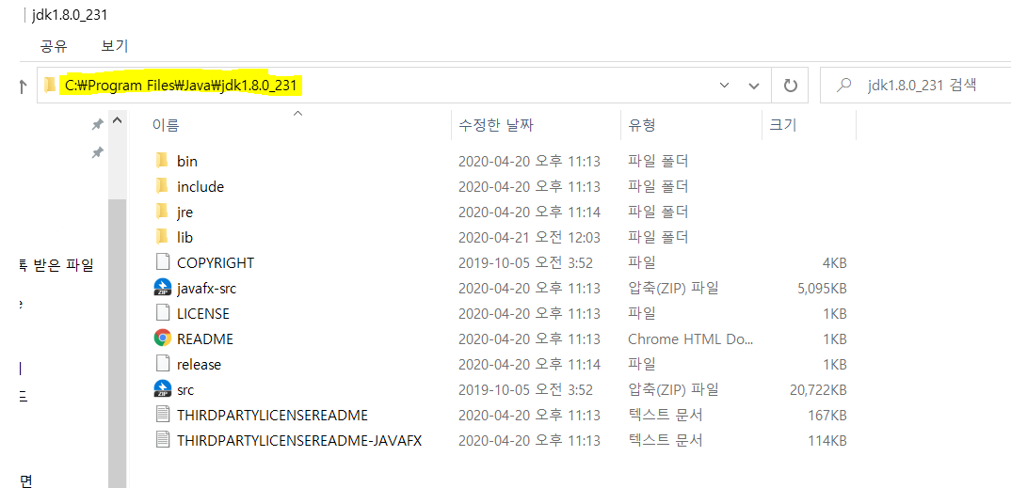Click the 20,722KB size of src

817,389
